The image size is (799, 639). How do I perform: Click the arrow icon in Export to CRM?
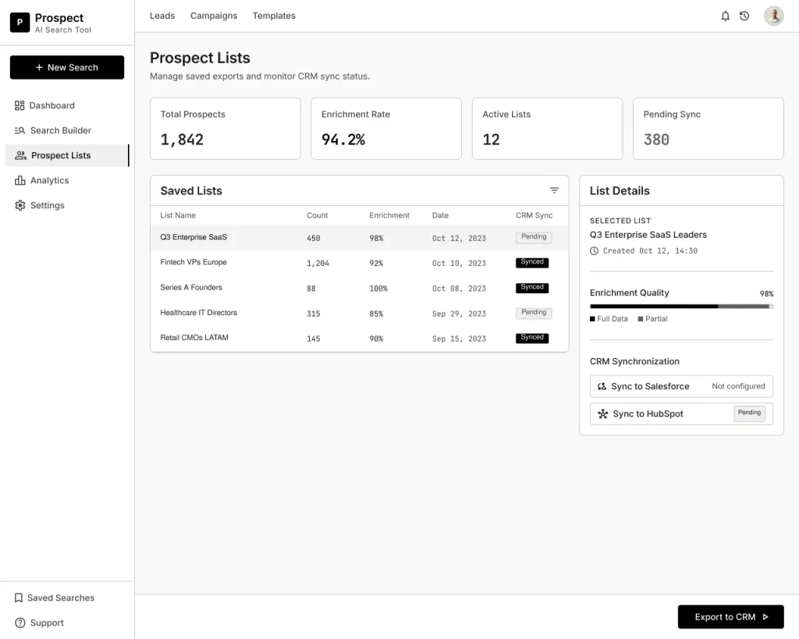(x=765, y=616)
